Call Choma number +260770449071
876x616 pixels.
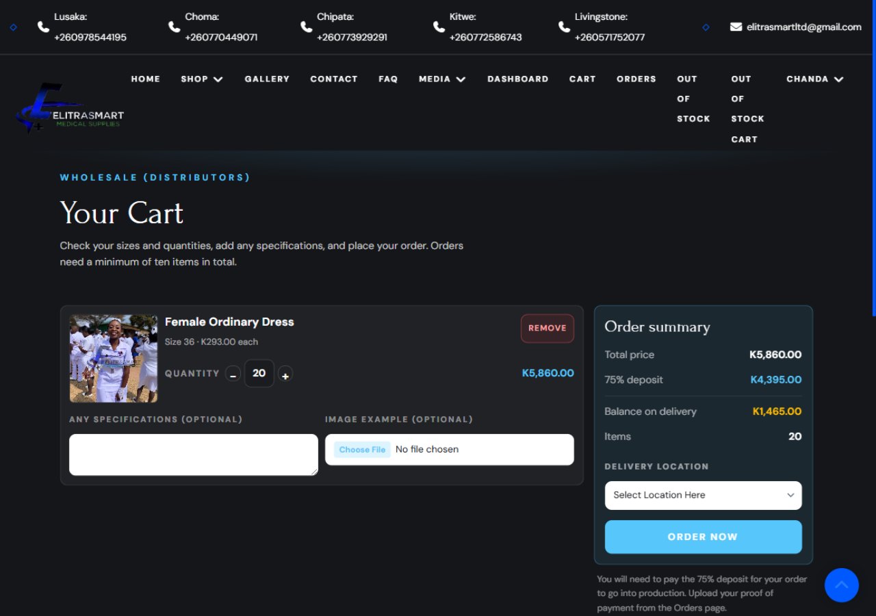pyautogui.click(x=221, y=37)
